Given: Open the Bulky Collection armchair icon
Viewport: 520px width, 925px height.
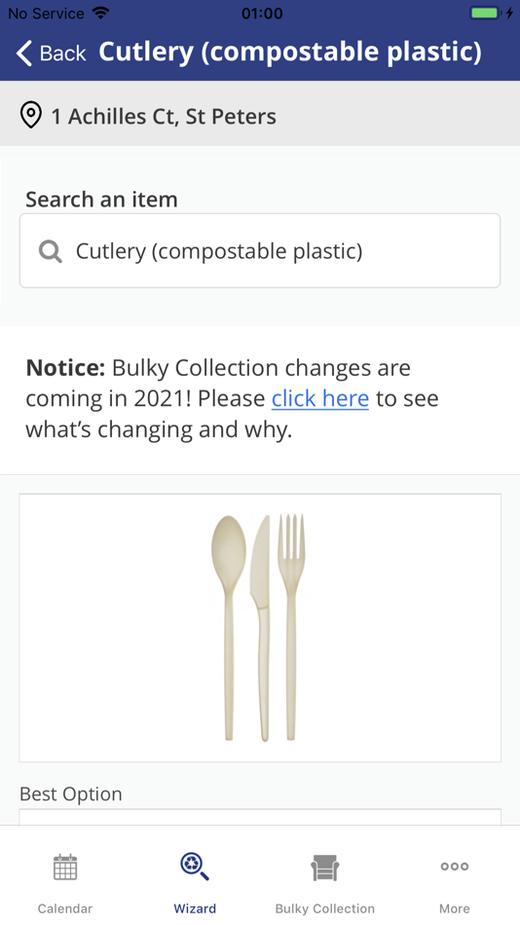Looking at the screenshot, I should click(x=324, y=868).
